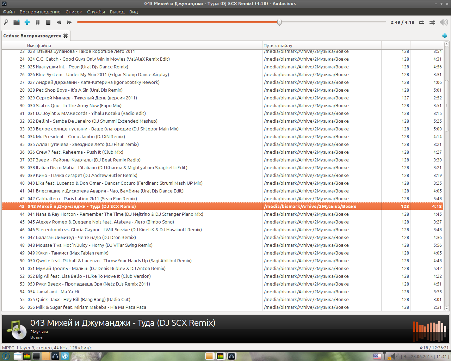Select track '042 Cabballero - Paris Latino 2k11'
Image resolution: width=451 pixels, height=361 pixels.
point(222,199)
